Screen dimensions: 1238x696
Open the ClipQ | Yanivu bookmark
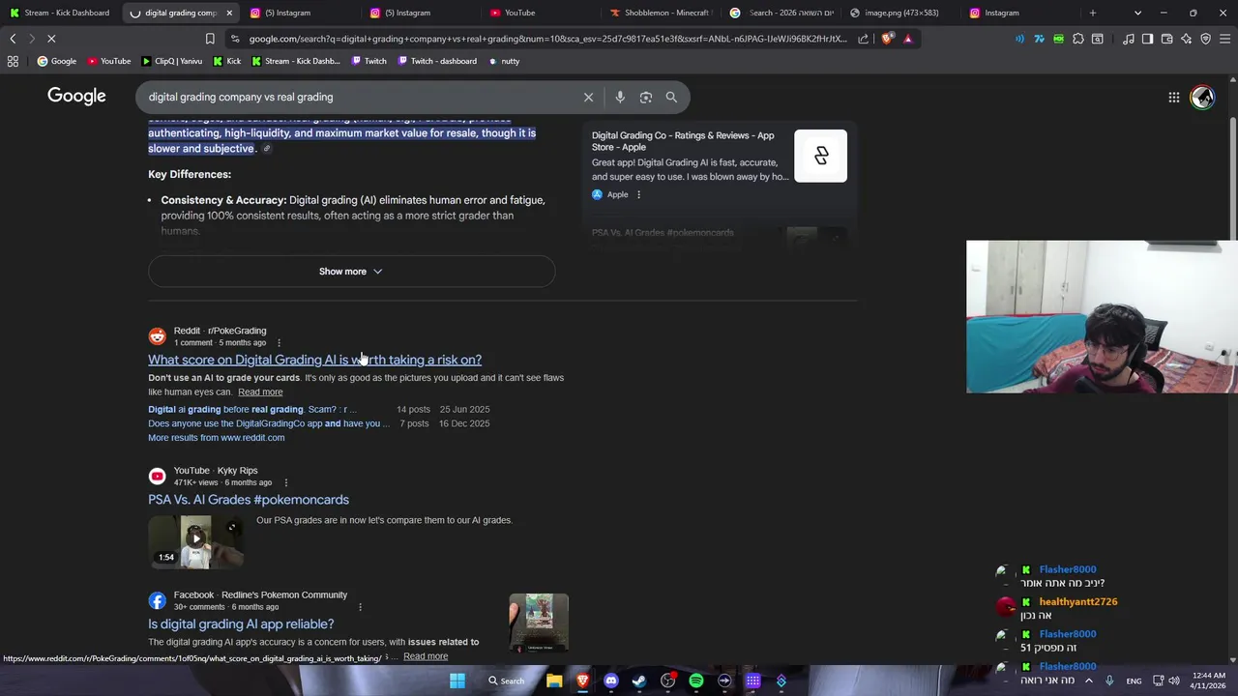point(171,61)
